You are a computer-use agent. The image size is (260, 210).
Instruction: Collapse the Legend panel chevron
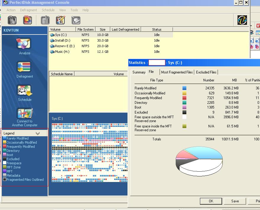38,133
